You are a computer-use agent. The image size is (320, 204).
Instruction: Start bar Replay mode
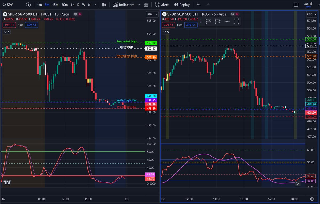[182, 5]
